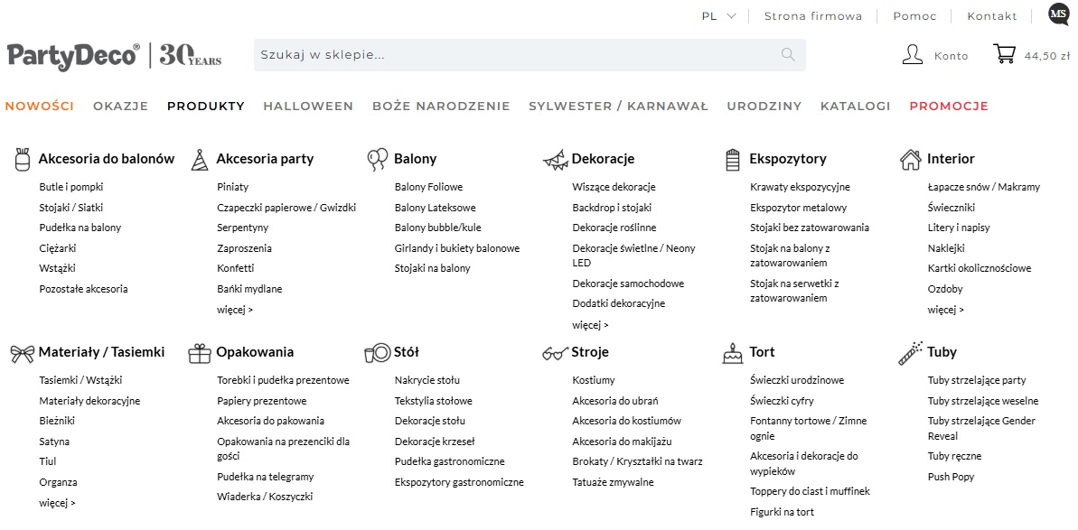The height and width of the screenshot is (530, 1078).
Task: Click the user account icon
Action: (912, 55)
